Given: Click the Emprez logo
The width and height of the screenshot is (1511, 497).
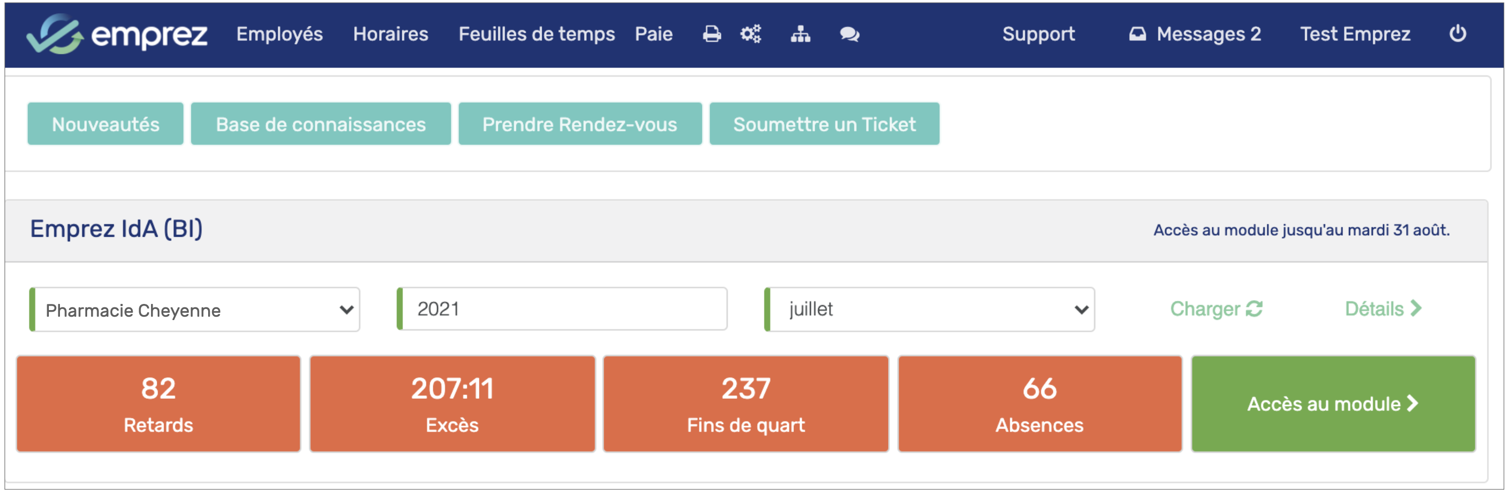Looking at the screenshot, I should click(x=117, y=34).
